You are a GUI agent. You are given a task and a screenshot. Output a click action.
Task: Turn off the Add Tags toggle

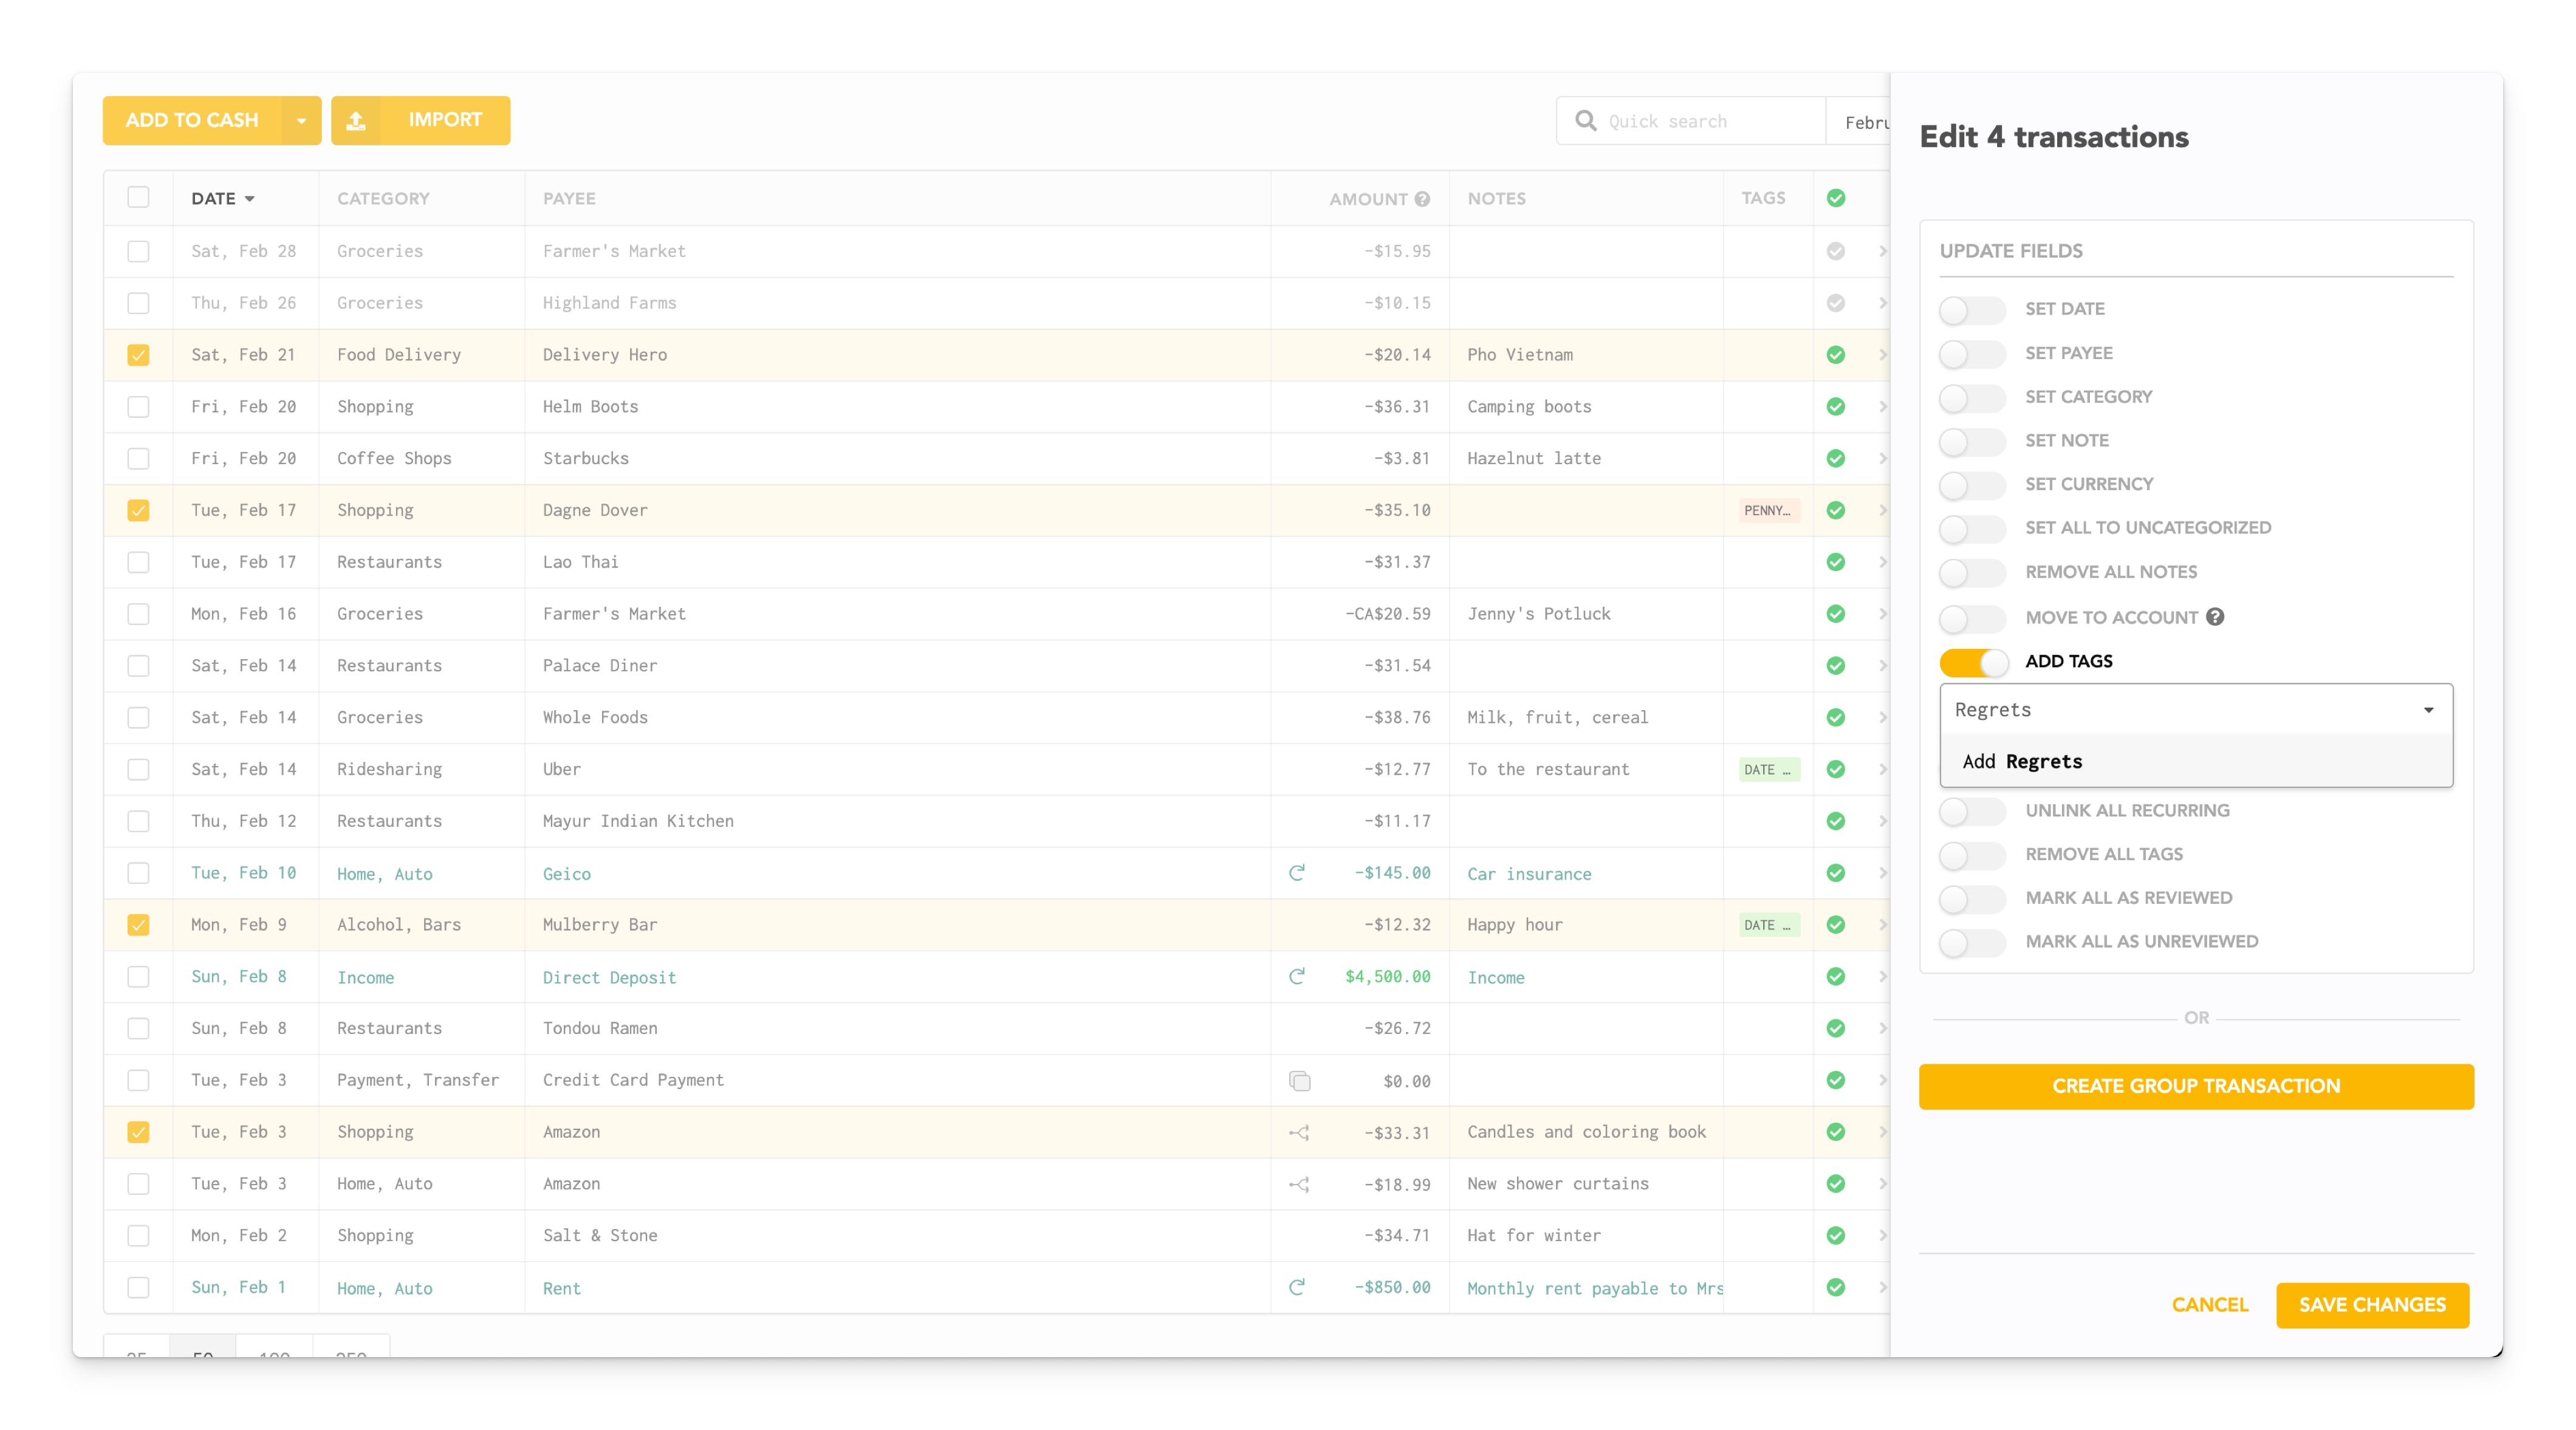click(1973, 662)
